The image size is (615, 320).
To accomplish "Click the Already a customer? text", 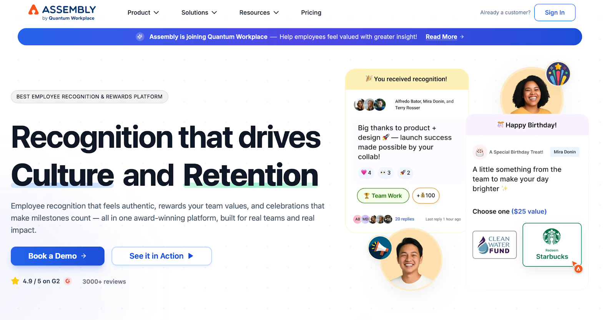I will (x=505, y=13).
